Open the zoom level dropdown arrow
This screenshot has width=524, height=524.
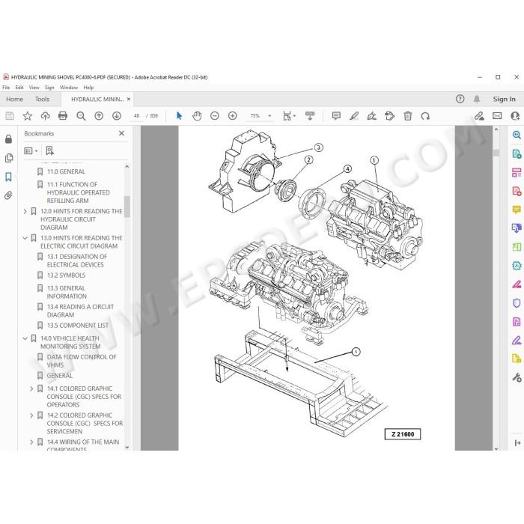269,116
